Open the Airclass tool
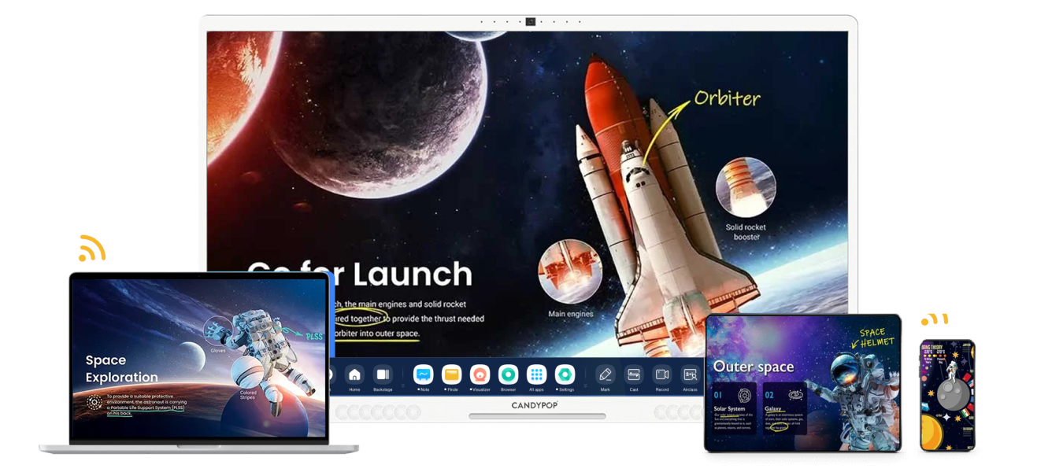The height and width of the screenshot is (472, 1063). pos(691,375)
